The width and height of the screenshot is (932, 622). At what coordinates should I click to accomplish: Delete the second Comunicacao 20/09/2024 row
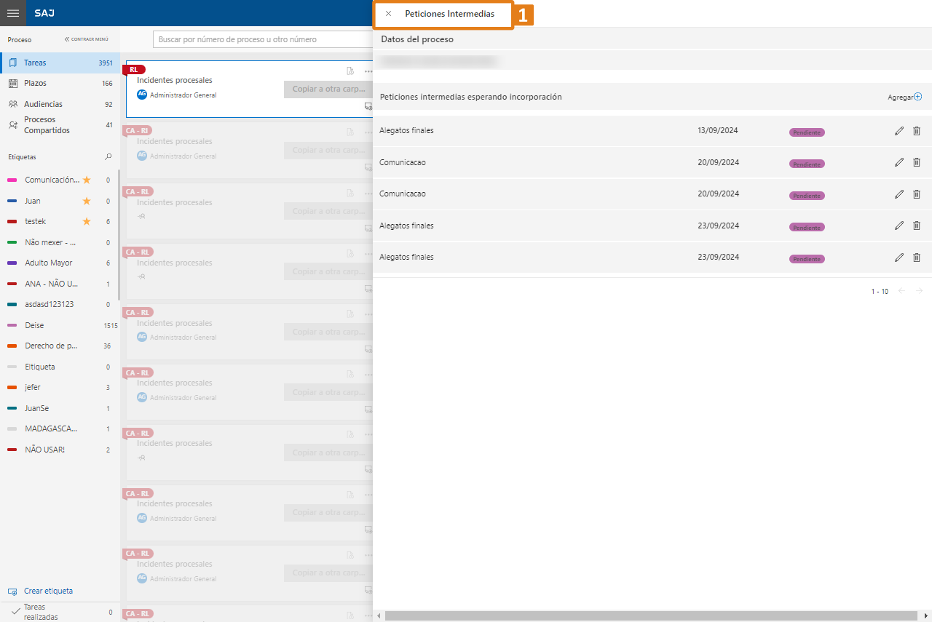(x=917, y=194)
